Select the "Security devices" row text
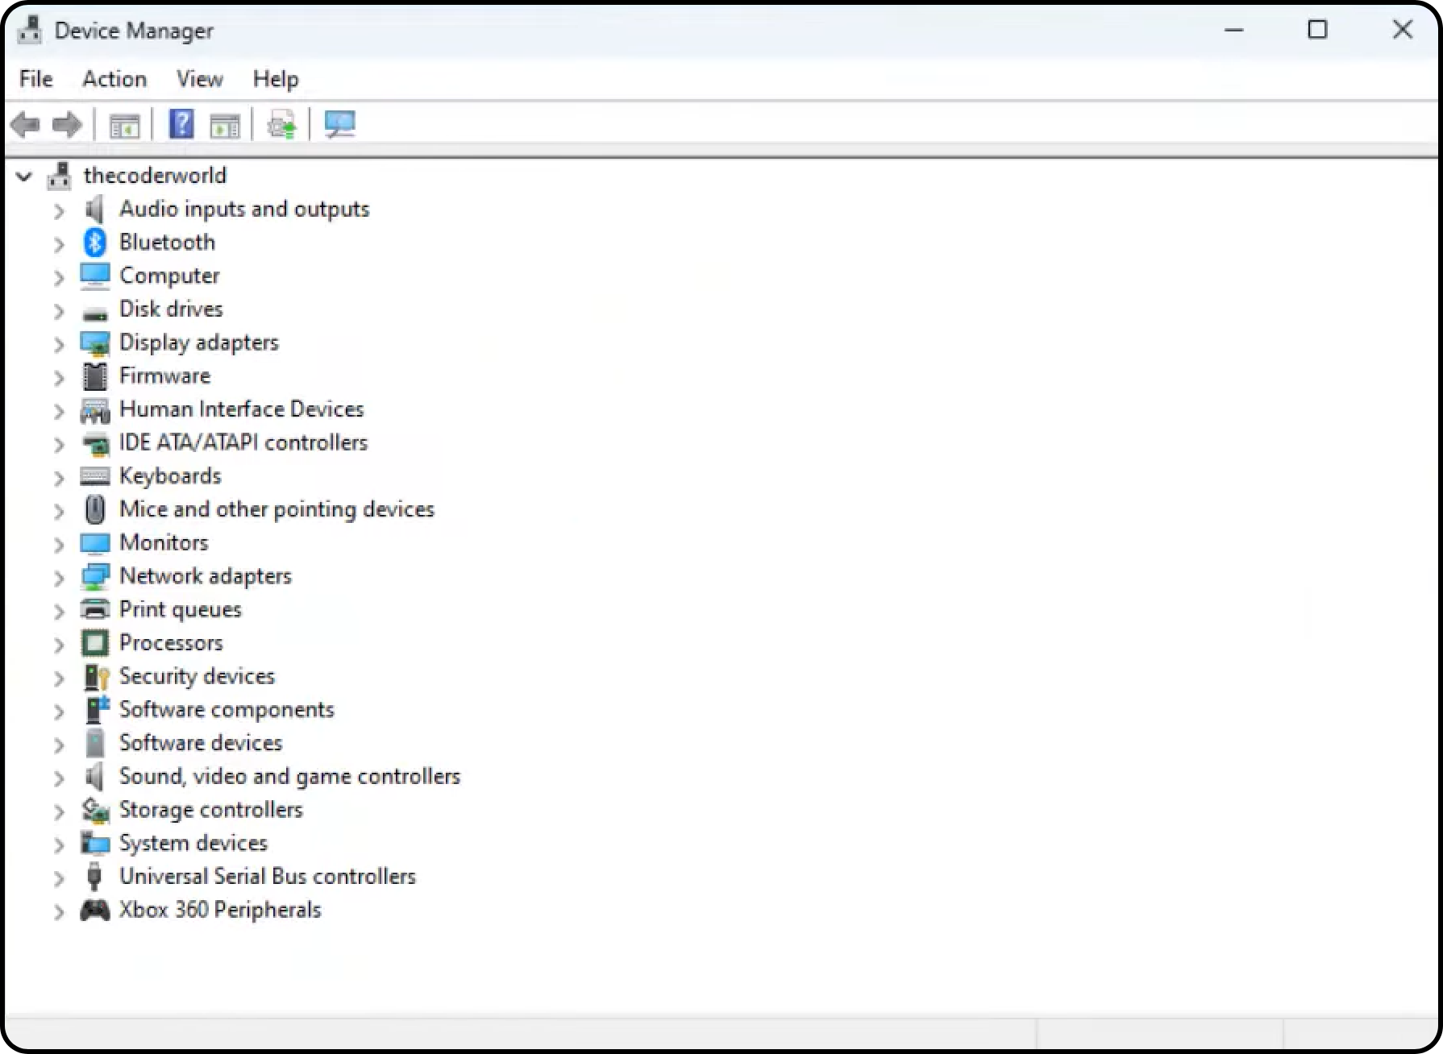 197,676
